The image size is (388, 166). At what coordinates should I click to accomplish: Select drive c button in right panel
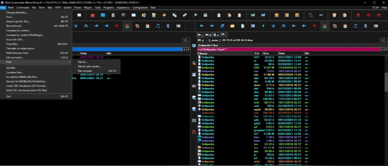[x=200, y=35]
